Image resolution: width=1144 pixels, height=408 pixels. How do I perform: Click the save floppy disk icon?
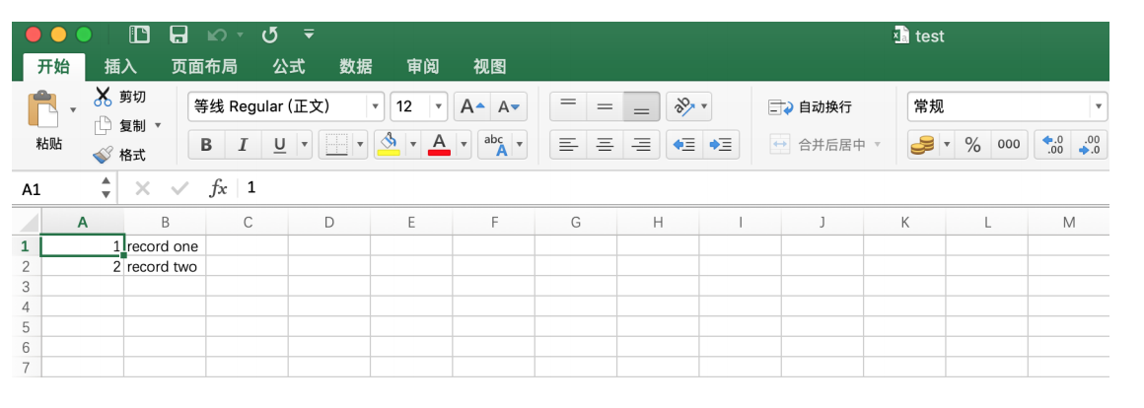pos(179,34)
